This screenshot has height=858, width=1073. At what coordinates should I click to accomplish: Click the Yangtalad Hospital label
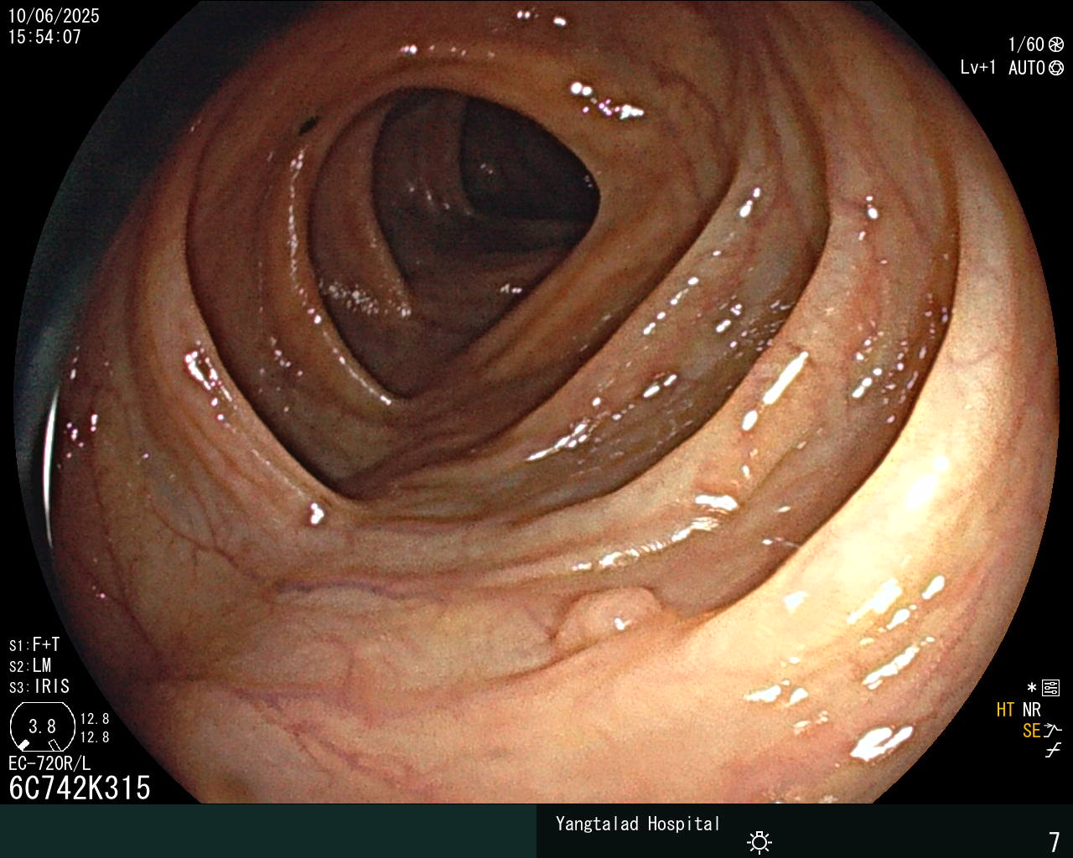point(638,824)
